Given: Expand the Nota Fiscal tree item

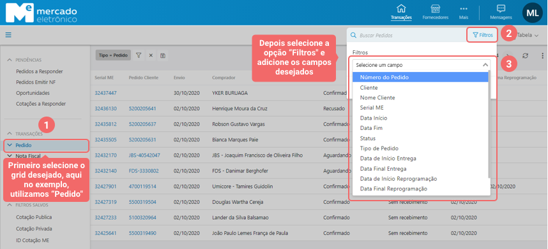Looking at the screenshot, I should [9, 155].
